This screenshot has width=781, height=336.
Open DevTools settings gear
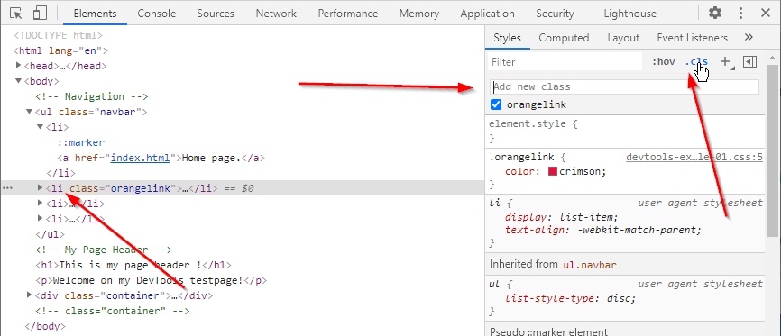click(715, 13)
